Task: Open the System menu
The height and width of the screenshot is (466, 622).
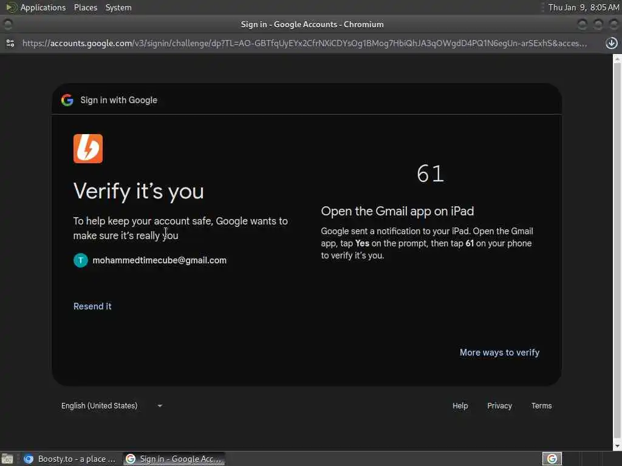Action: 118,7
